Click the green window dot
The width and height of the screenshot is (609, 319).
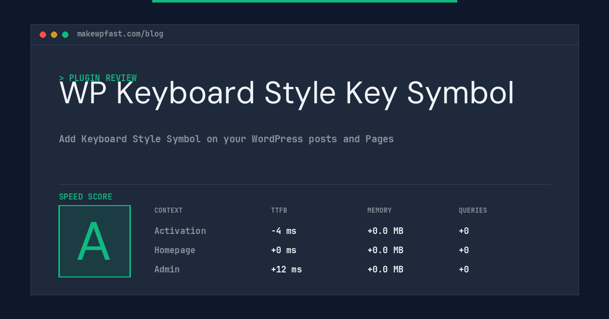[65, 34]
